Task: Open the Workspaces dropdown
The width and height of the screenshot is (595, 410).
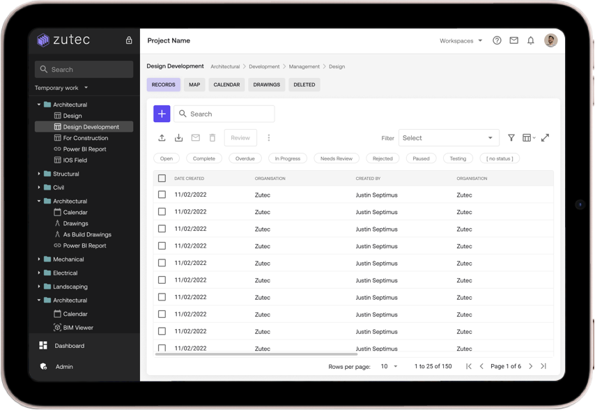Action: 461,40
